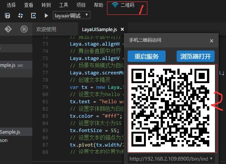Viewport: 226px width, 164px height.
Task: Click the tx.text = "hello code line
Action: [x=97, y=102]
